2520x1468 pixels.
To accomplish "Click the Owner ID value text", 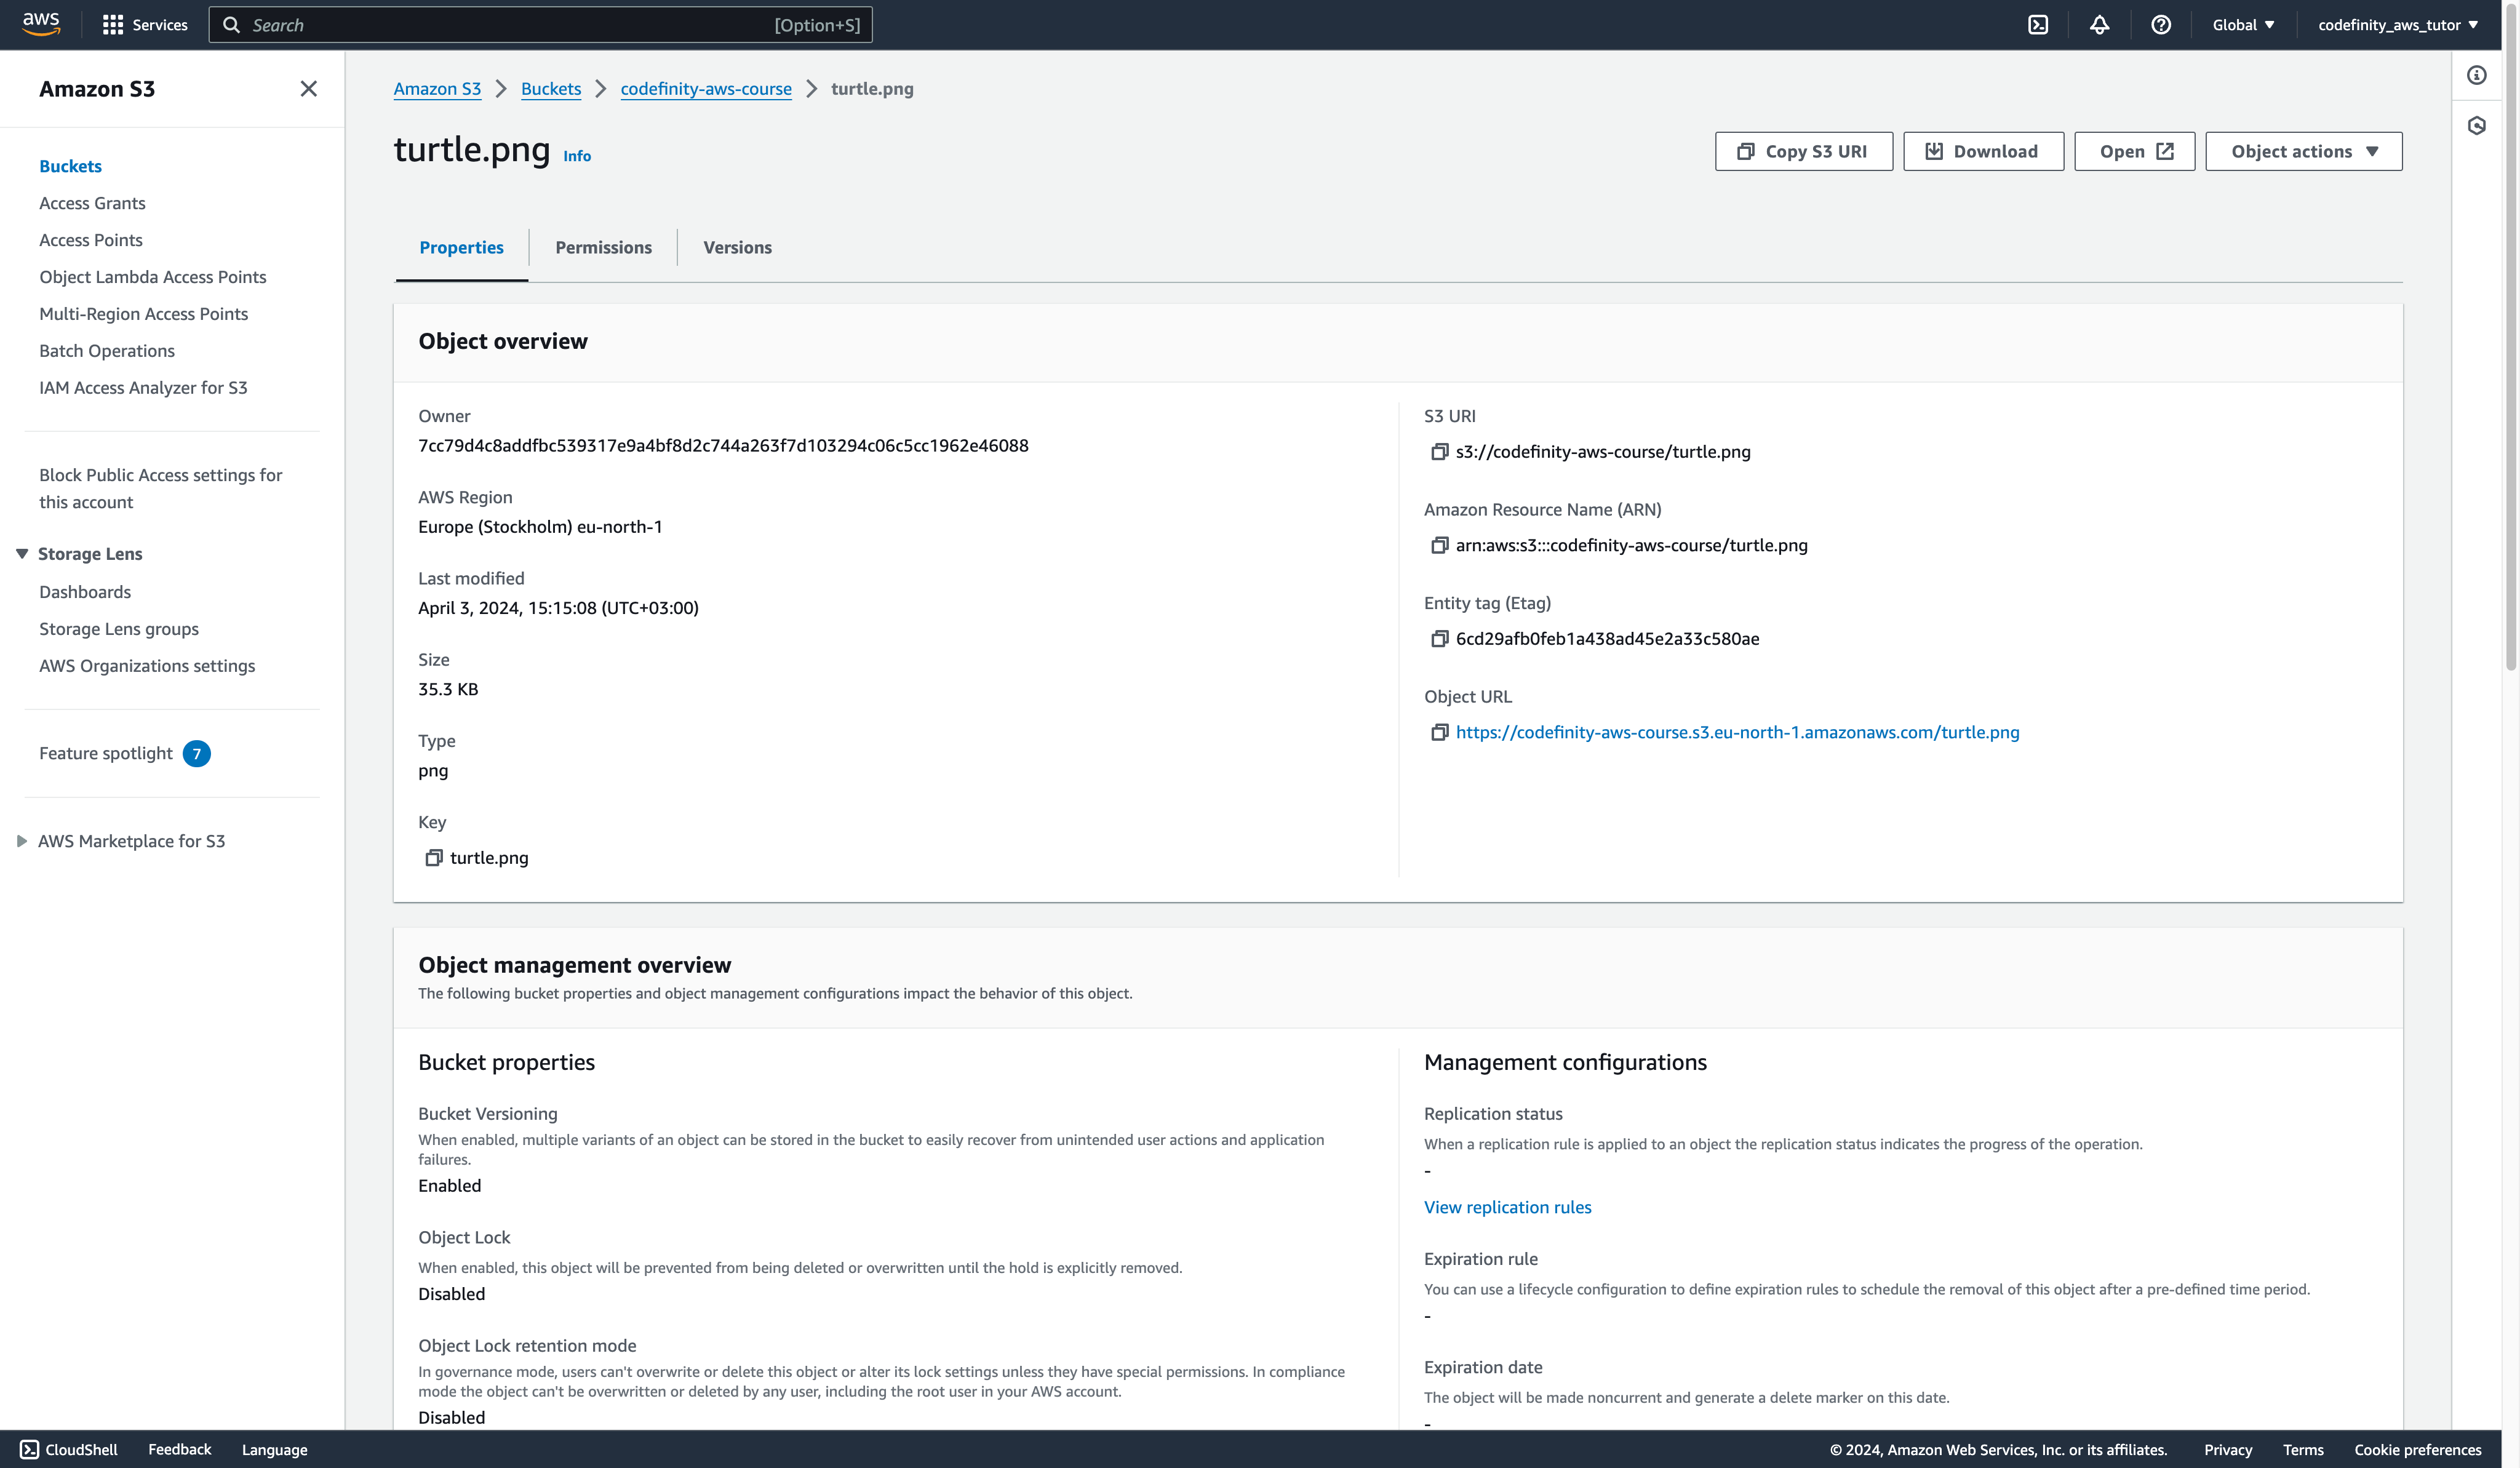I will 722,446.
